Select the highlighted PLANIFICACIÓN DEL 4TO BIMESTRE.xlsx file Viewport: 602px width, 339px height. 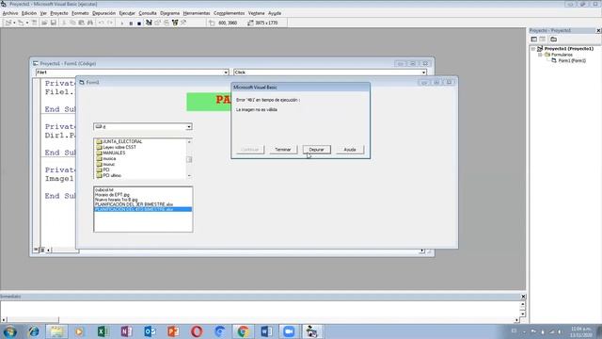click(x=143, y=209)
